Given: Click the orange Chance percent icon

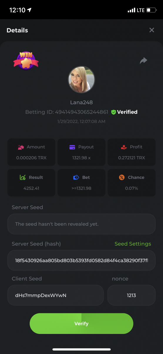Looking at the screenshot, I should coord(122,177).
